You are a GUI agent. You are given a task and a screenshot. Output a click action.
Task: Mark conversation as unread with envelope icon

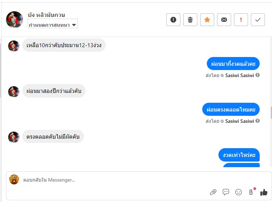coord(224,20)
